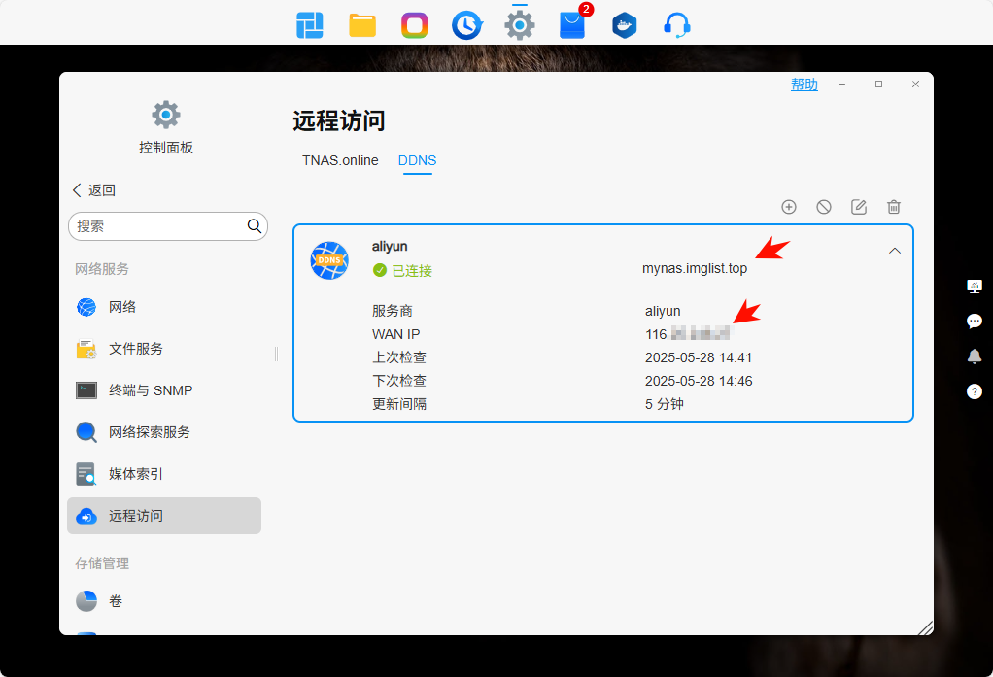Click the mynas.imglist.top hostname
The image size is (993, 677).
tap(695, 268)
